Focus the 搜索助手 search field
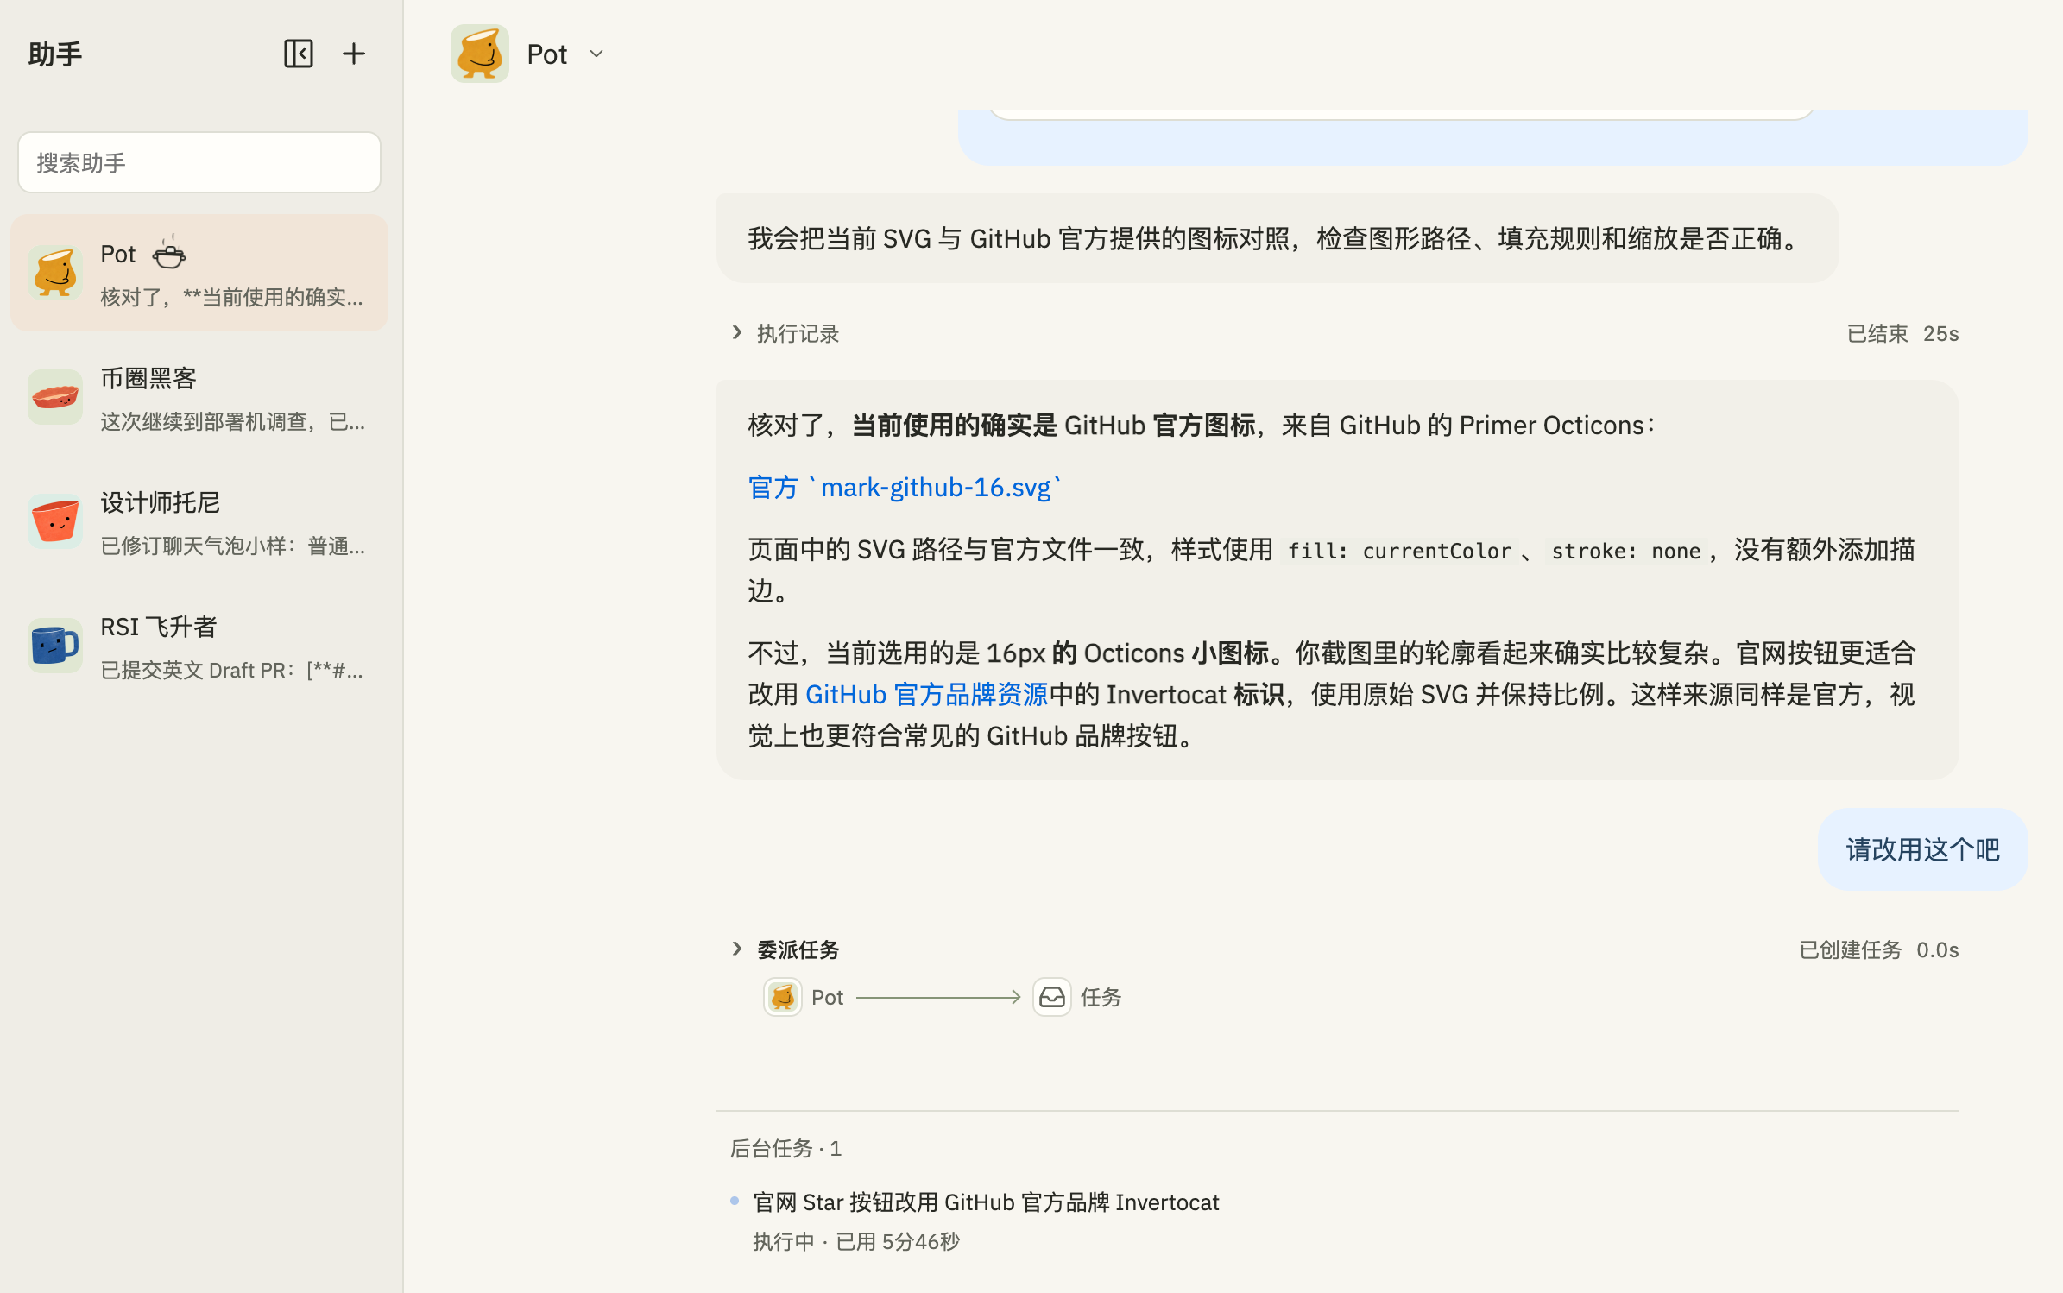The image size is (2063, 1293). [199, 162]
